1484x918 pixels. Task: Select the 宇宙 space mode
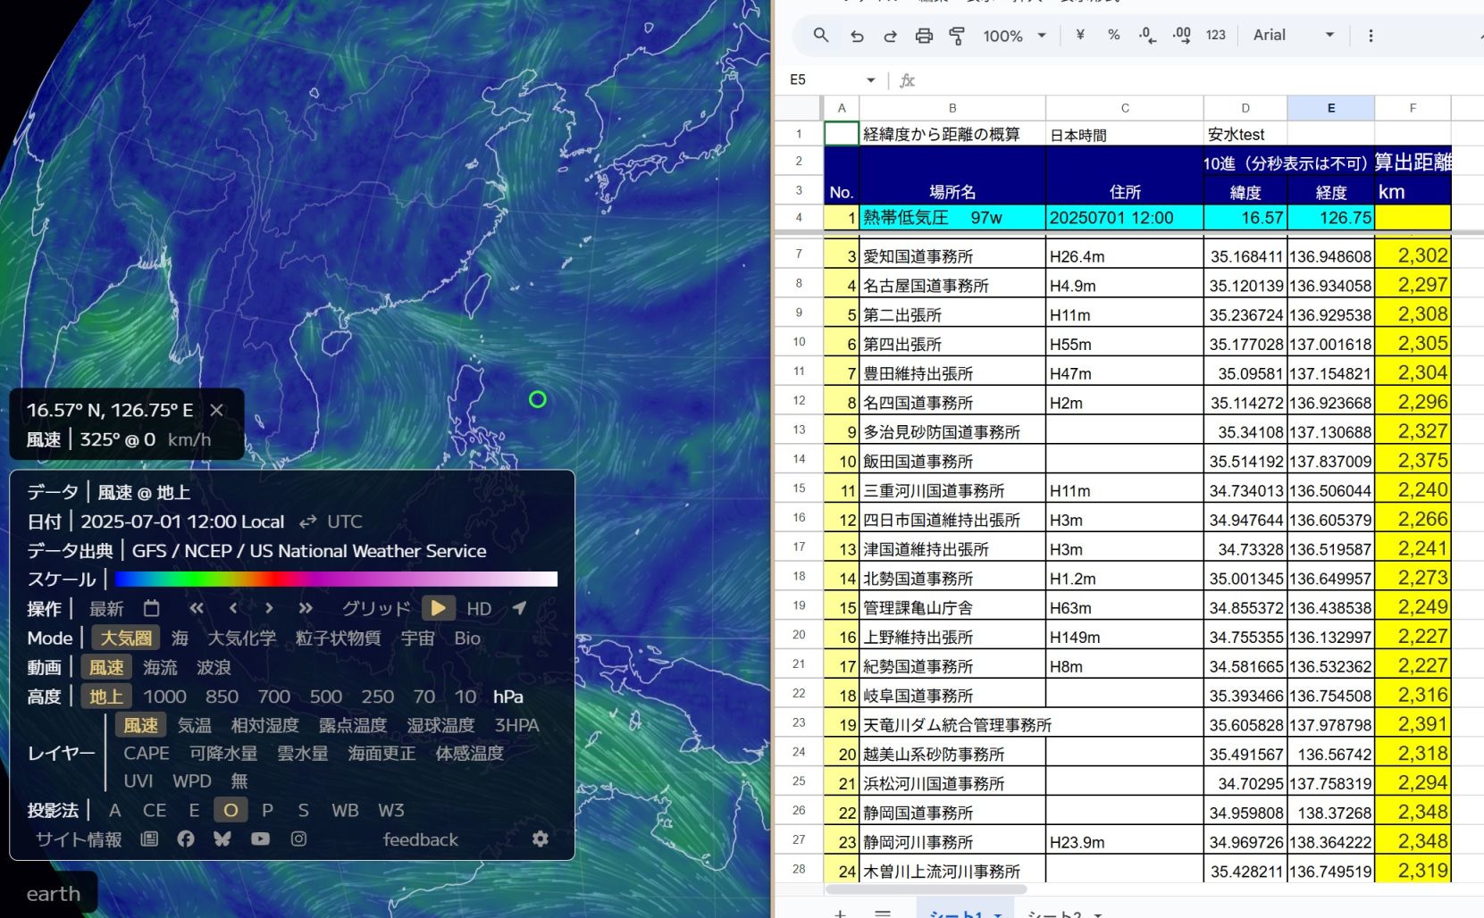click(417, 638)
